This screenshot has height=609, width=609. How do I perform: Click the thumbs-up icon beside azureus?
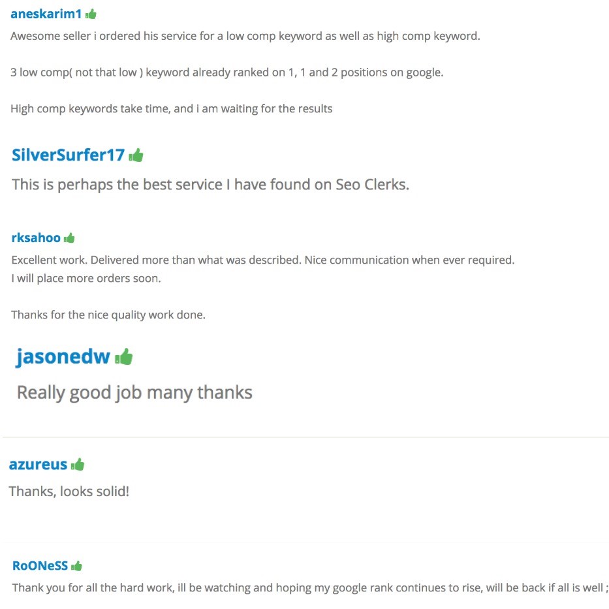78,465
